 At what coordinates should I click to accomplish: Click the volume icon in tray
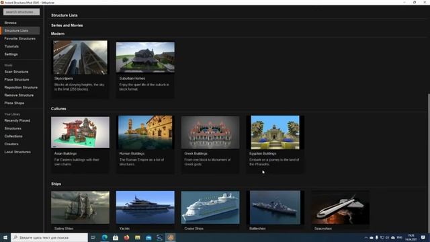(388, 237)
